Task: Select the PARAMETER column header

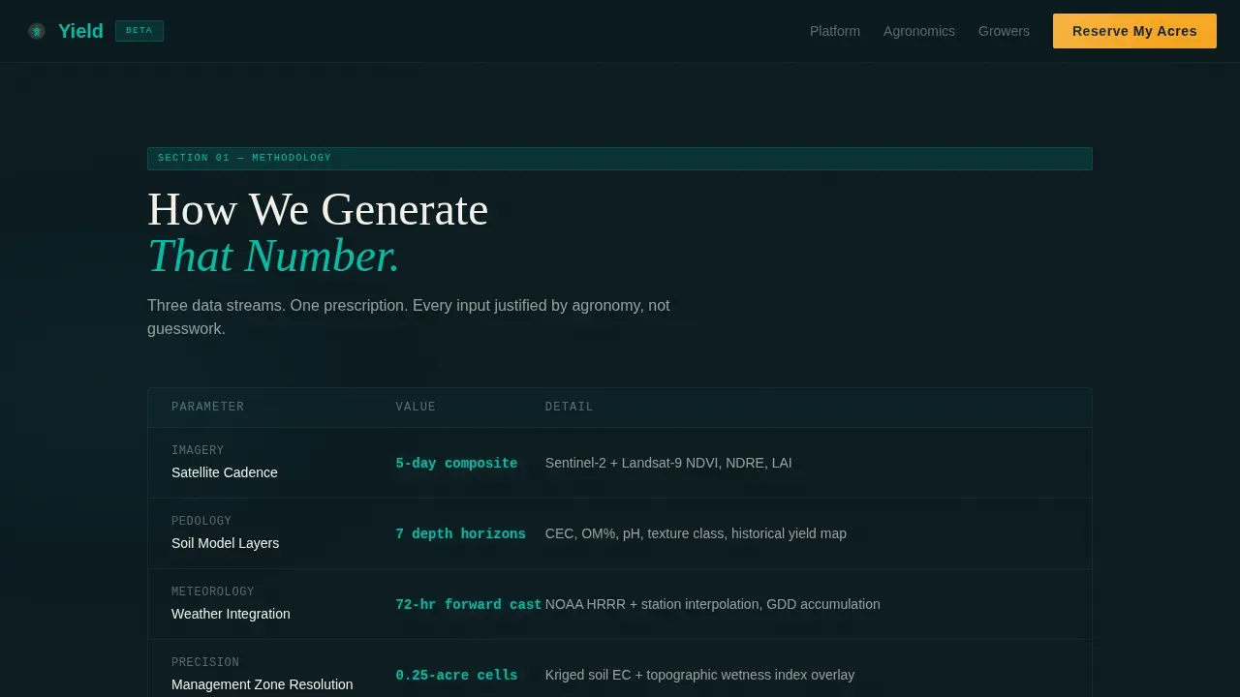Action: pos(207,408)
